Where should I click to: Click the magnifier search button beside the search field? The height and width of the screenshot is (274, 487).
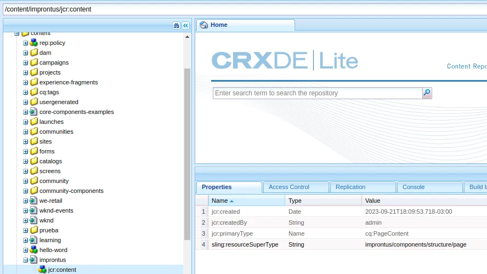click(x=427, y=93)
